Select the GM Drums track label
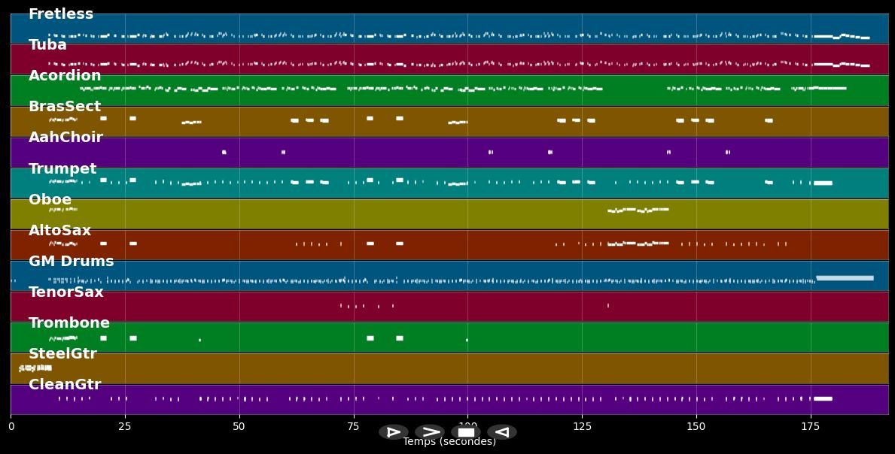 coord(71,262)
